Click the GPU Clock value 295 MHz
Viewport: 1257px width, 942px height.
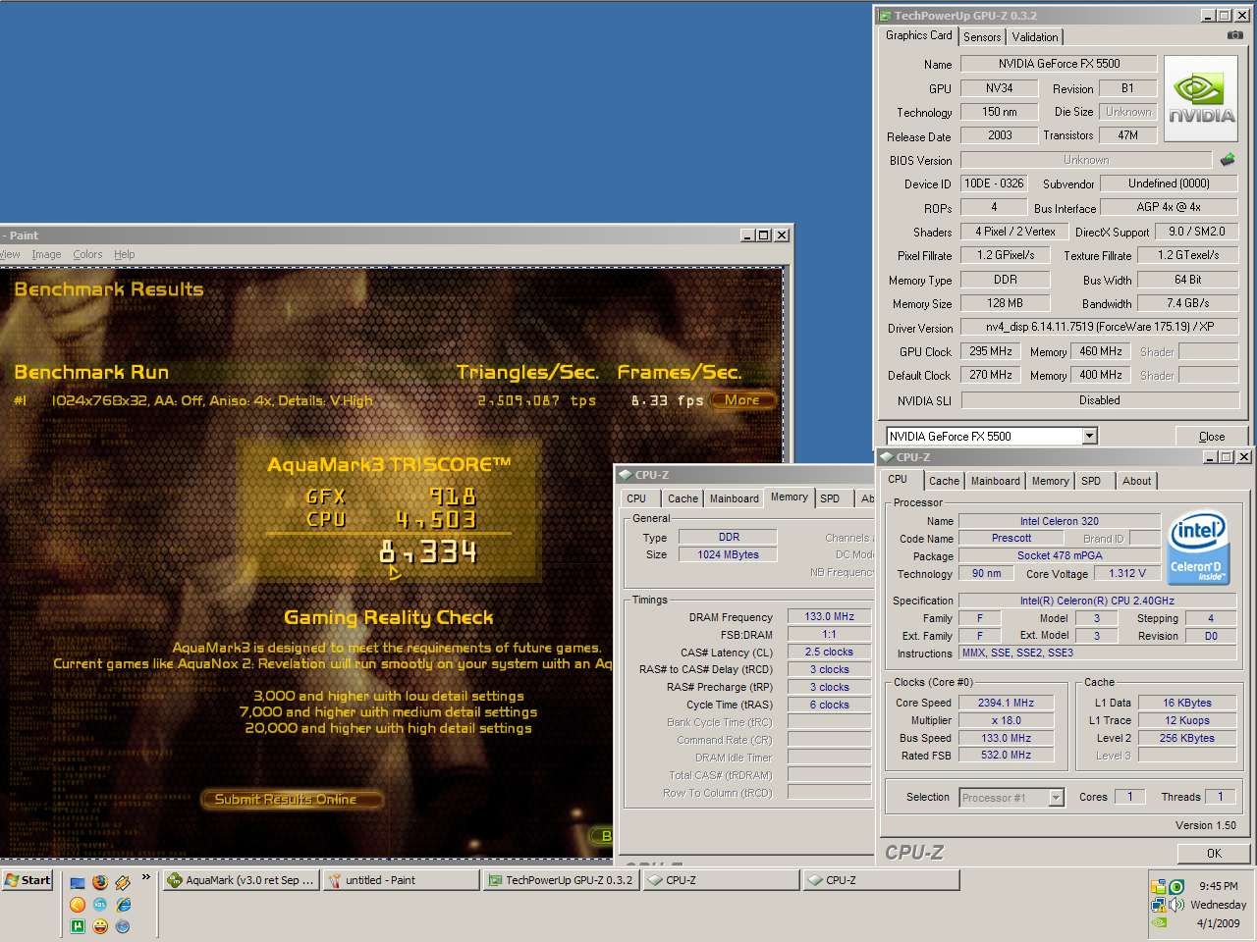tap(991, 351)
